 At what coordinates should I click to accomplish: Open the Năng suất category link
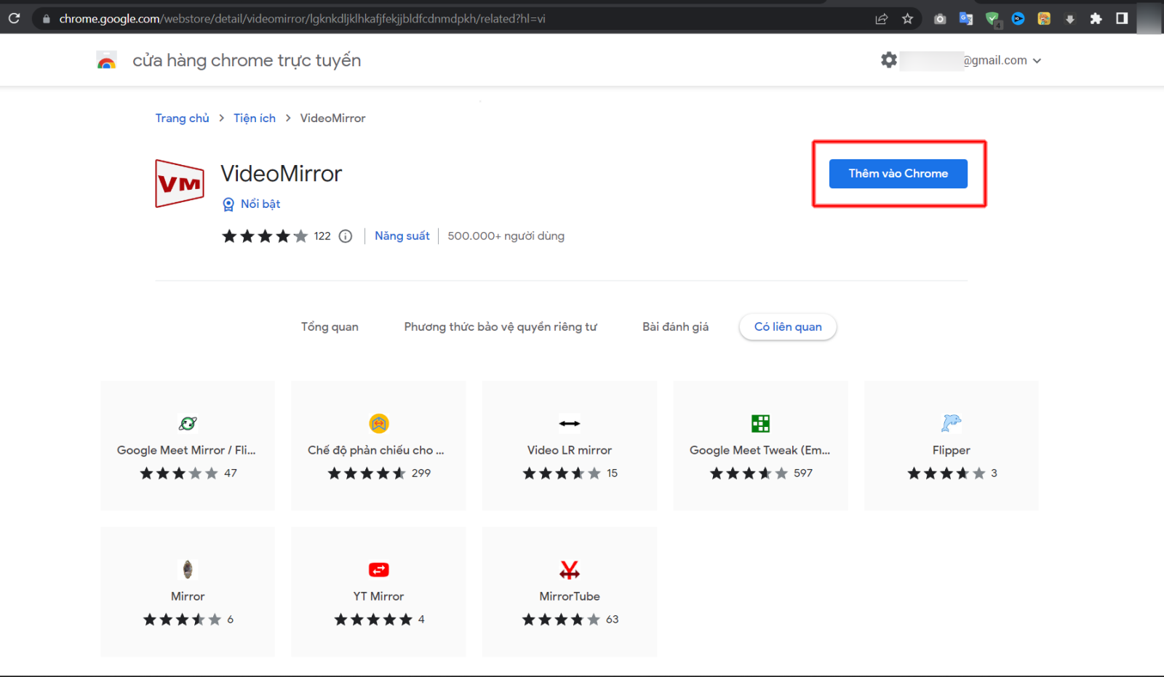tap(402, 236)
